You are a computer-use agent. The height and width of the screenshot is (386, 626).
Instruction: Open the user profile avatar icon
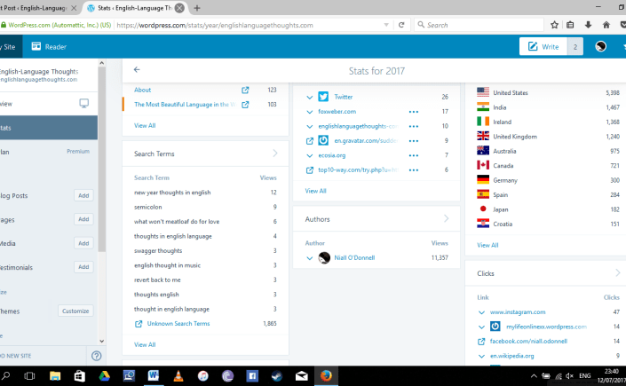tap(601, 46)
